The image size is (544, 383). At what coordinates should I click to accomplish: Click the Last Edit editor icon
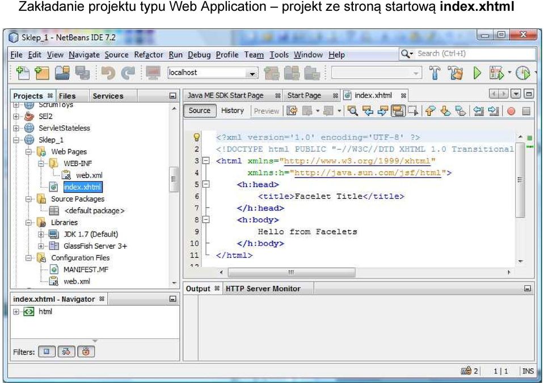point(292,111)
